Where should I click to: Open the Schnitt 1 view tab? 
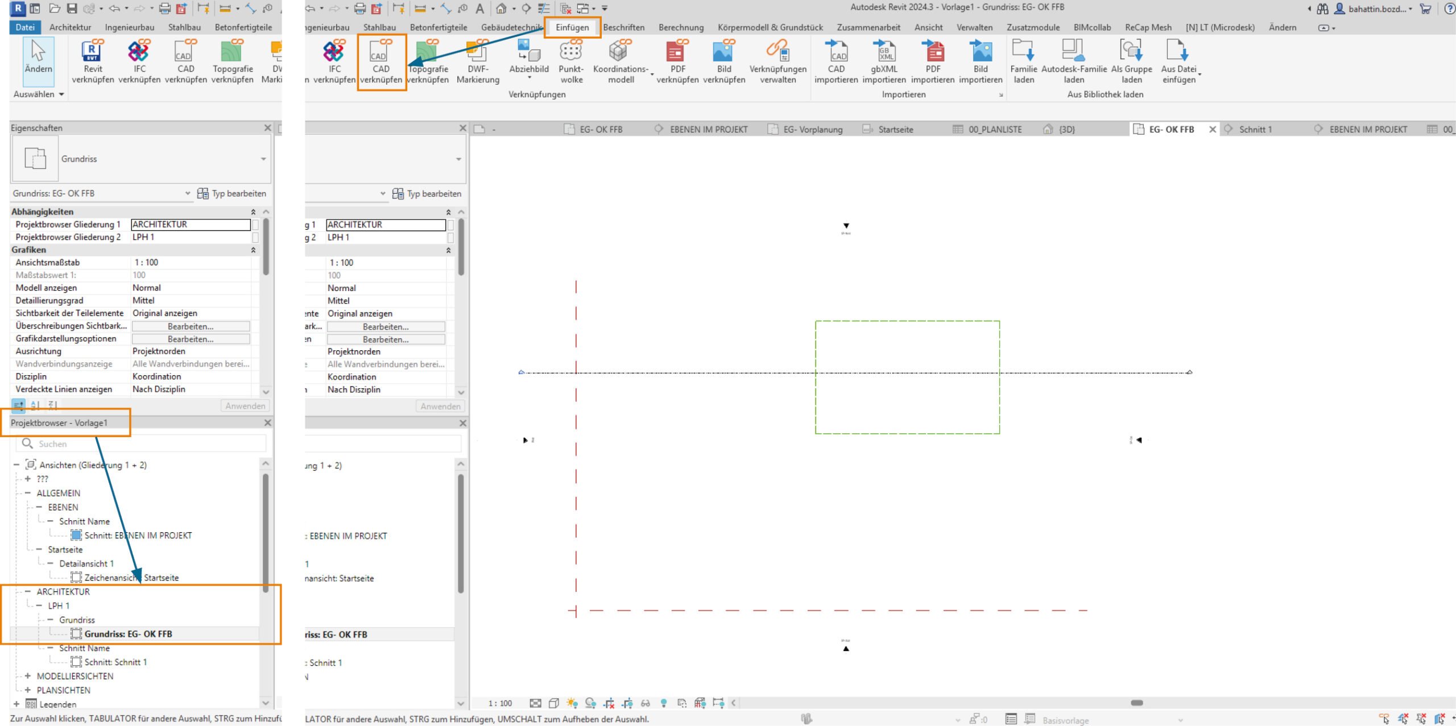(1255, 130)
